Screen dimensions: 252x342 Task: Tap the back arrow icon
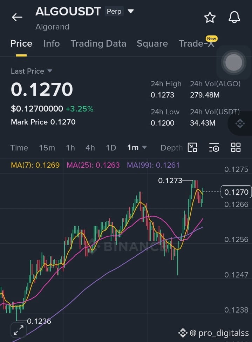(17, 17)
